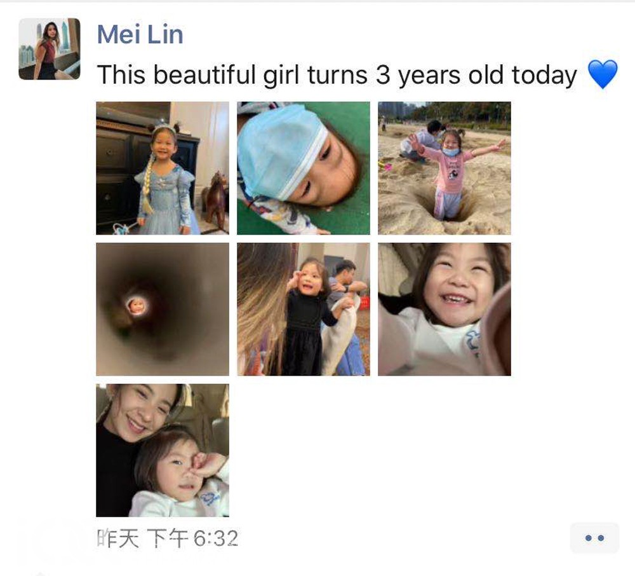Tap the last photo in the bottom row

[x=163, y=450]
